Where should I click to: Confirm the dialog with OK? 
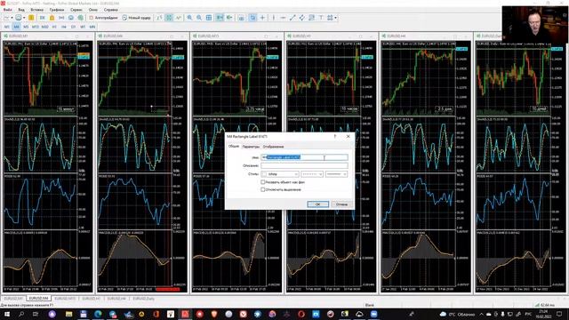click(x=317, y=204)
